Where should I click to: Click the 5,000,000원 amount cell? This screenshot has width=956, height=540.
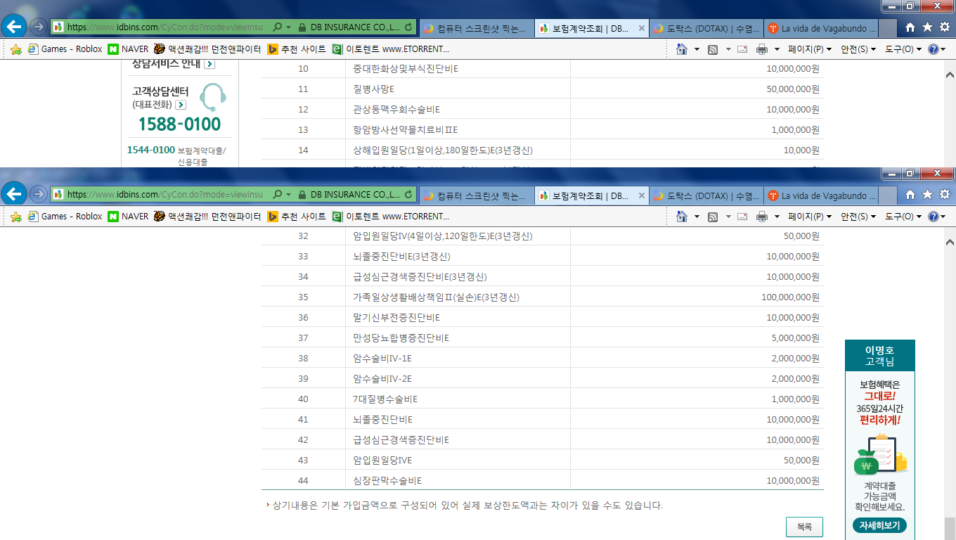795,338
